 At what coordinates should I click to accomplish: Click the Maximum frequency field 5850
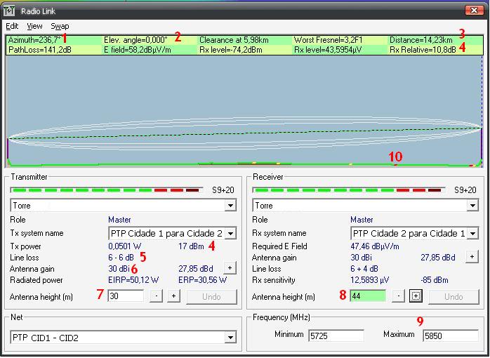click(451, 336)
